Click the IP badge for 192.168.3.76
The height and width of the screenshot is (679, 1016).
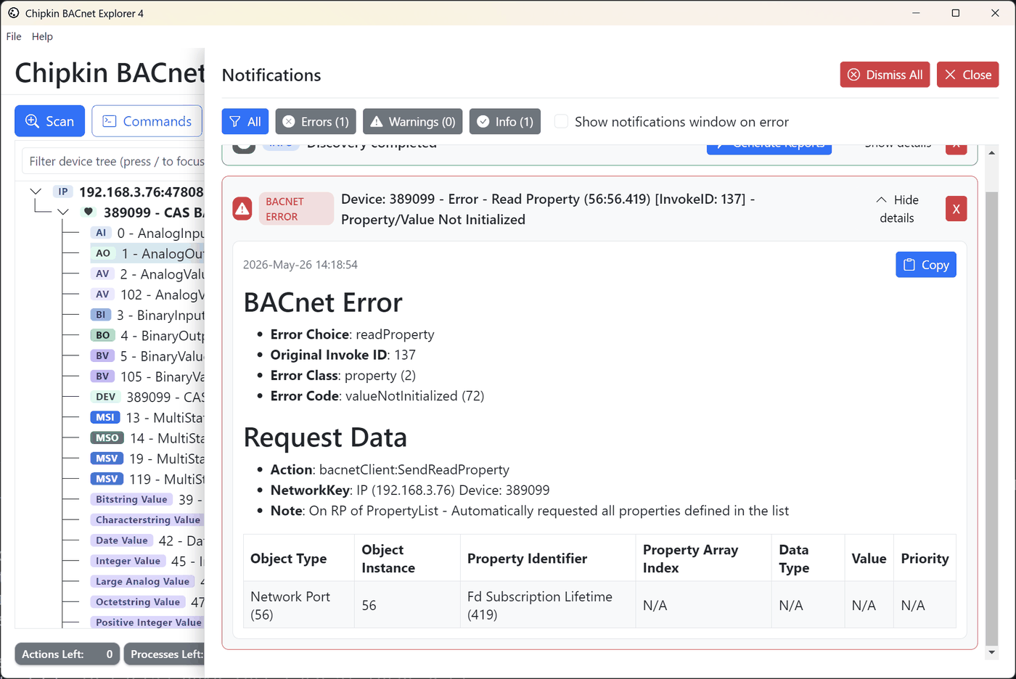[63, 192]
